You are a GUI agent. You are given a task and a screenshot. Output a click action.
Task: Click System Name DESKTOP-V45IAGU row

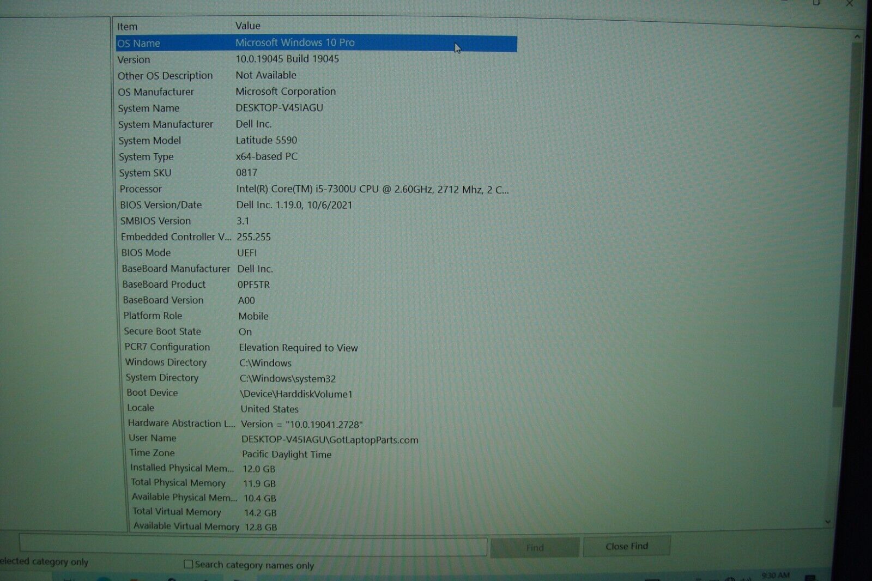pos(317,108)
